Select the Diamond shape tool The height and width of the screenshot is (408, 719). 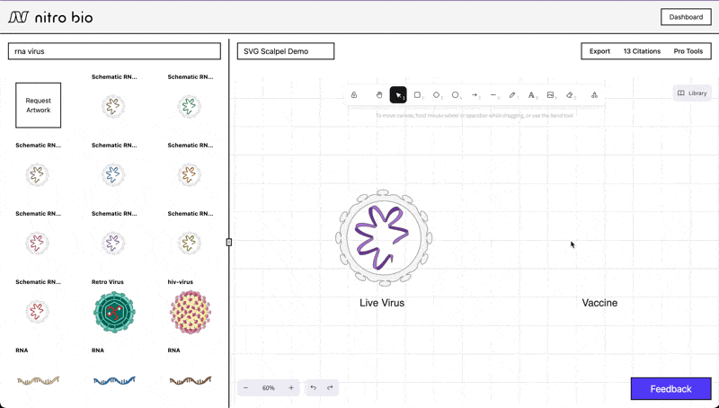(x=437, y=94)
